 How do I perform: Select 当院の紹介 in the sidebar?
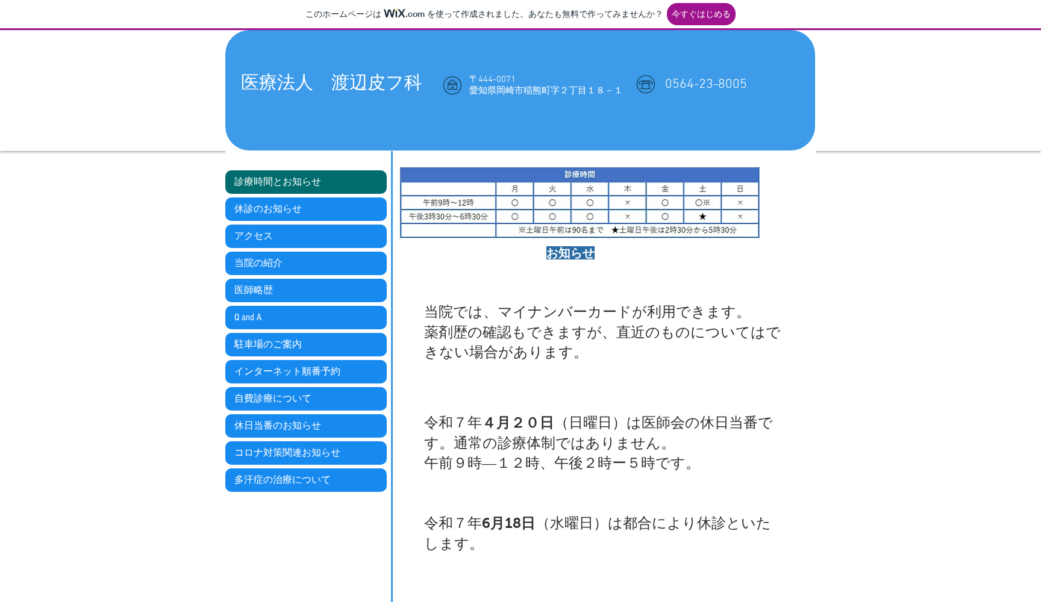[x=305, y=263]
